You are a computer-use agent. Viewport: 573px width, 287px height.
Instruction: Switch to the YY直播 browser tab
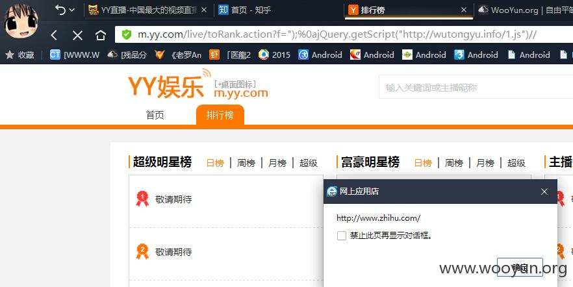[x=143, y=10]
